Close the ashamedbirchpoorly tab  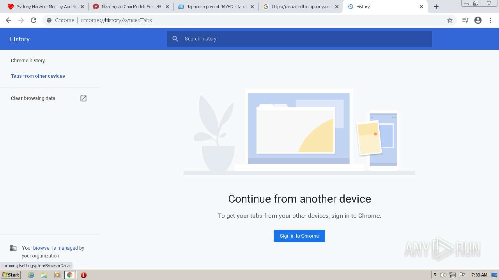(337, 7)
